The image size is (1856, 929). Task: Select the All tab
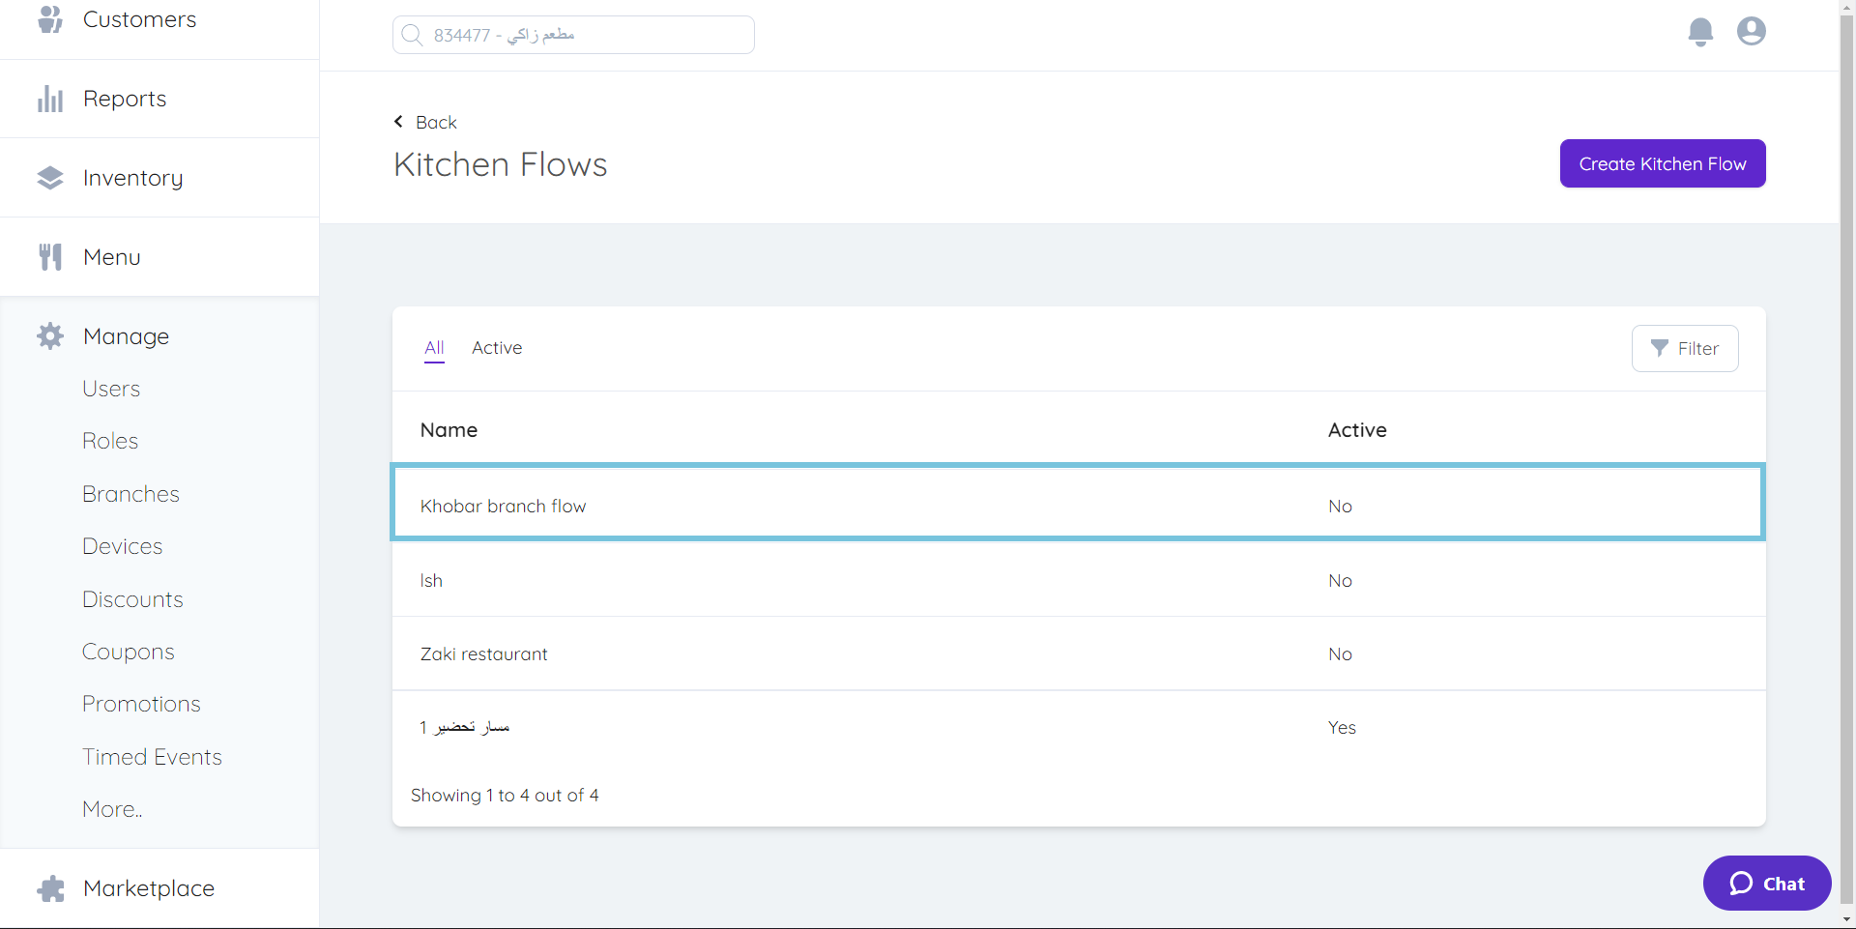pyautogui.click(x=433, y=348)
